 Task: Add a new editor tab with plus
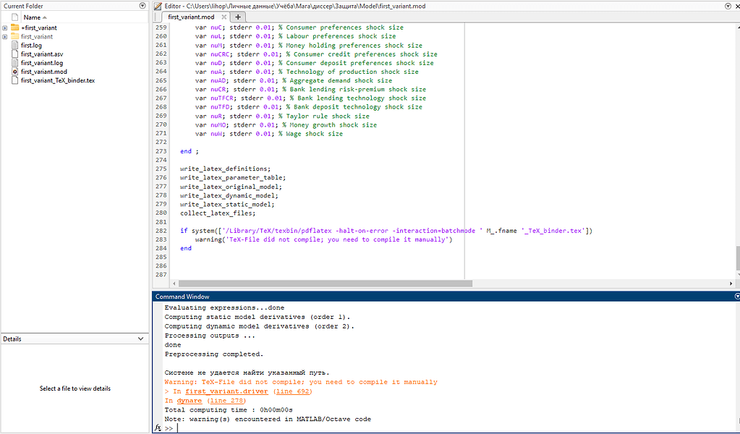238,17
